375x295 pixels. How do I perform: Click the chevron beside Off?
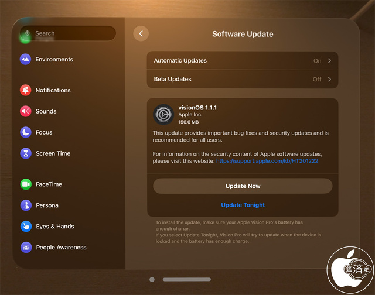click(x=329, y=79)
